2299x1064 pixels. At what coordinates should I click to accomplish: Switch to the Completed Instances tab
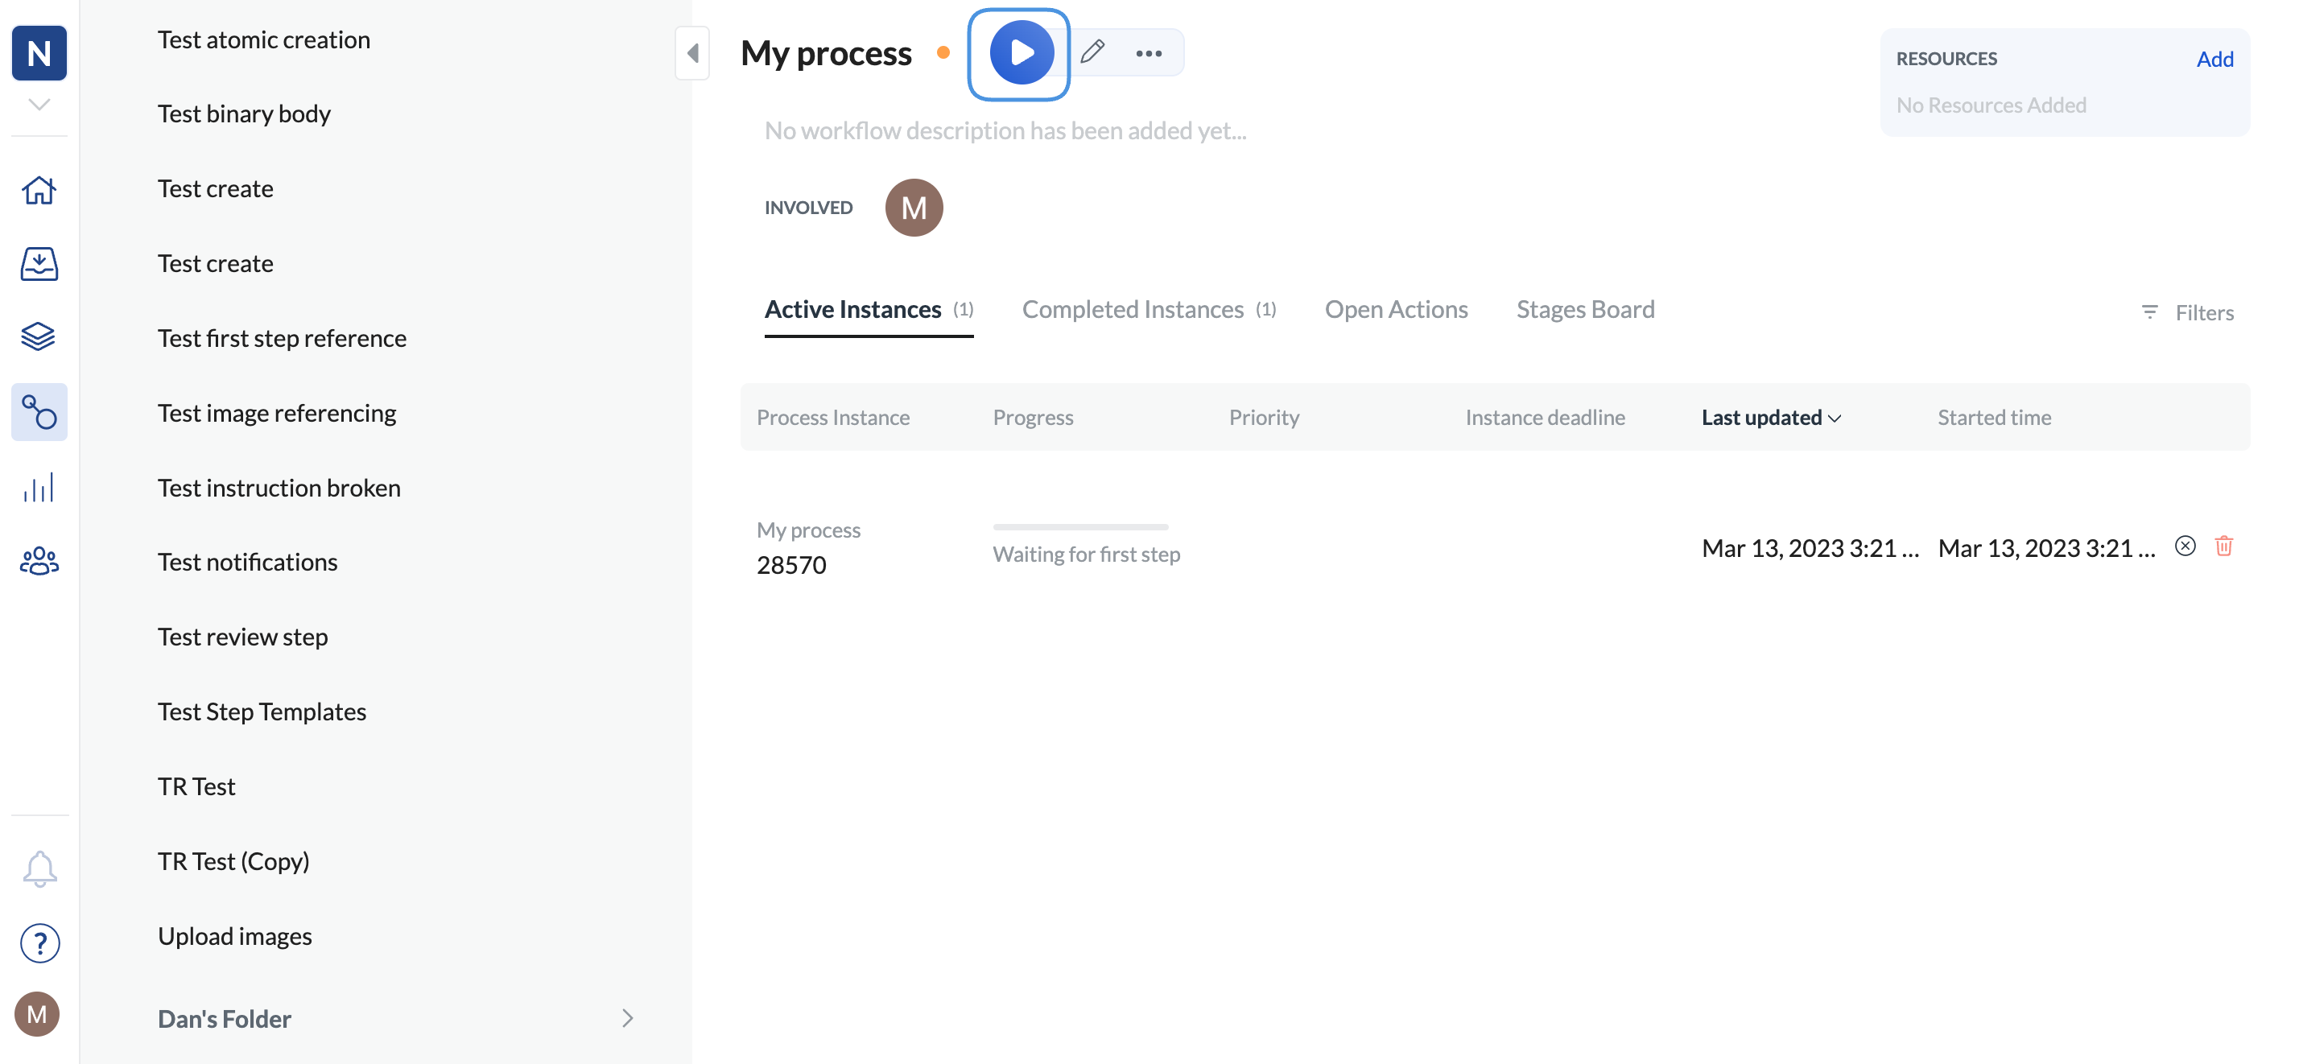(1133, 309)
